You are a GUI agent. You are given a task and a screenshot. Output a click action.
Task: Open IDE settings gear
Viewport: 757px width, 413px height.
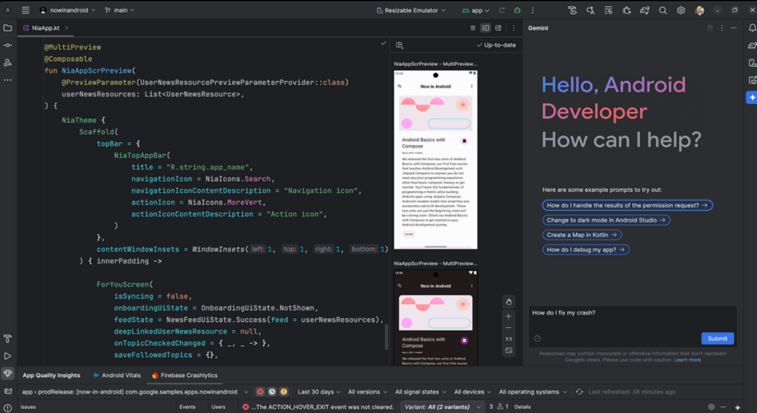coord(681,10)
